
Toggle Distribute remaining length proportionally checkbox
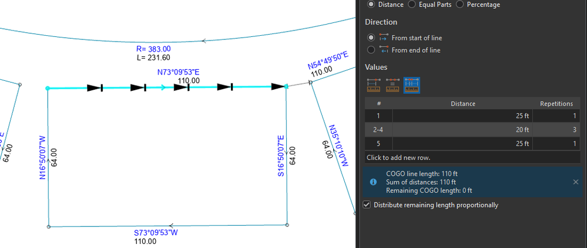point(367,205)
